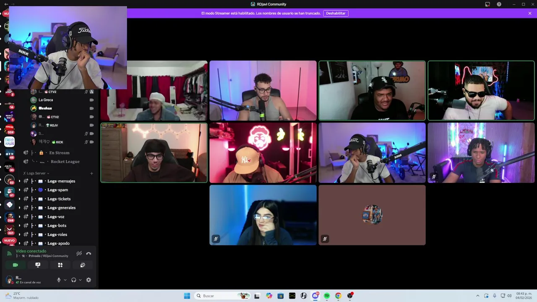Open Discord inbox icon in title bar
537x302 pixels.
coord(487,4)
